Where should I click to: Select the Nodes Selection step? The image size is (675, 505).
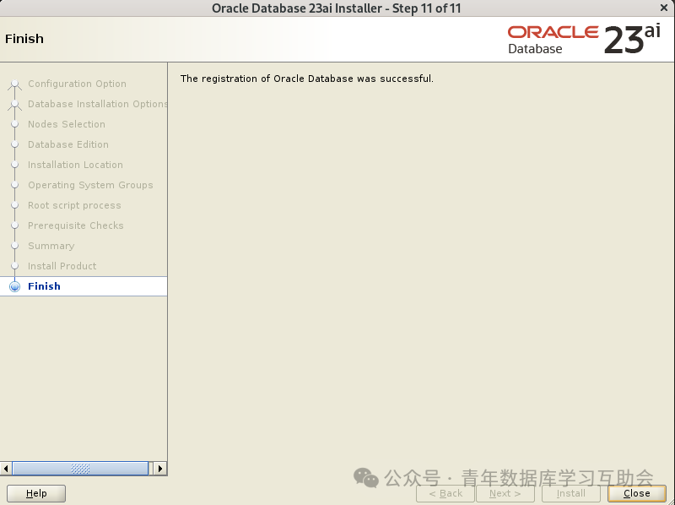coord(67,124)
